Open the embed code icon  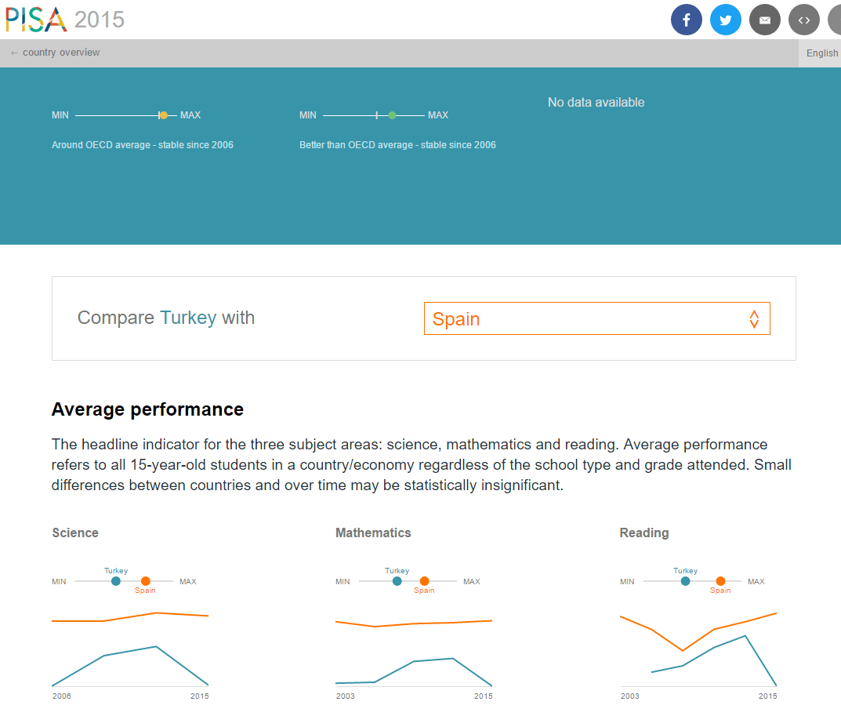[x=803, y=20]
